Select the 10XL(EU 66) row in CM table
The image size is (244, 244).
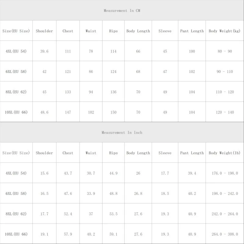16,112
